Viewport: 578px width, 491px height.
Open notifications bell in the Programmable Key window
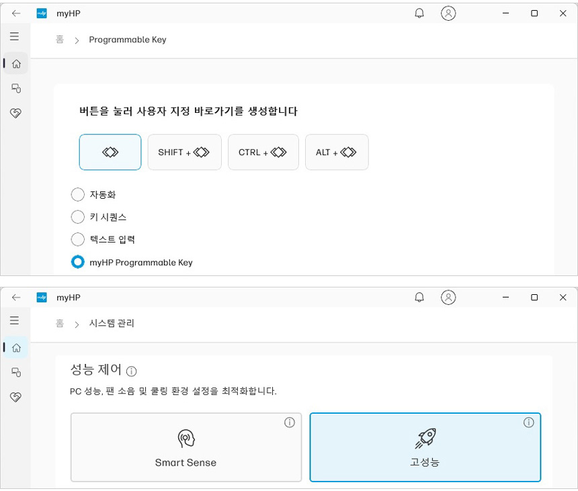pyautogui.click(x=419, y=13)
